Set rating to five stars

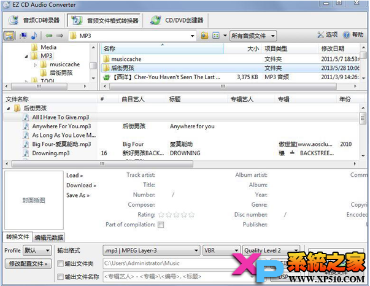coord(191,215)
